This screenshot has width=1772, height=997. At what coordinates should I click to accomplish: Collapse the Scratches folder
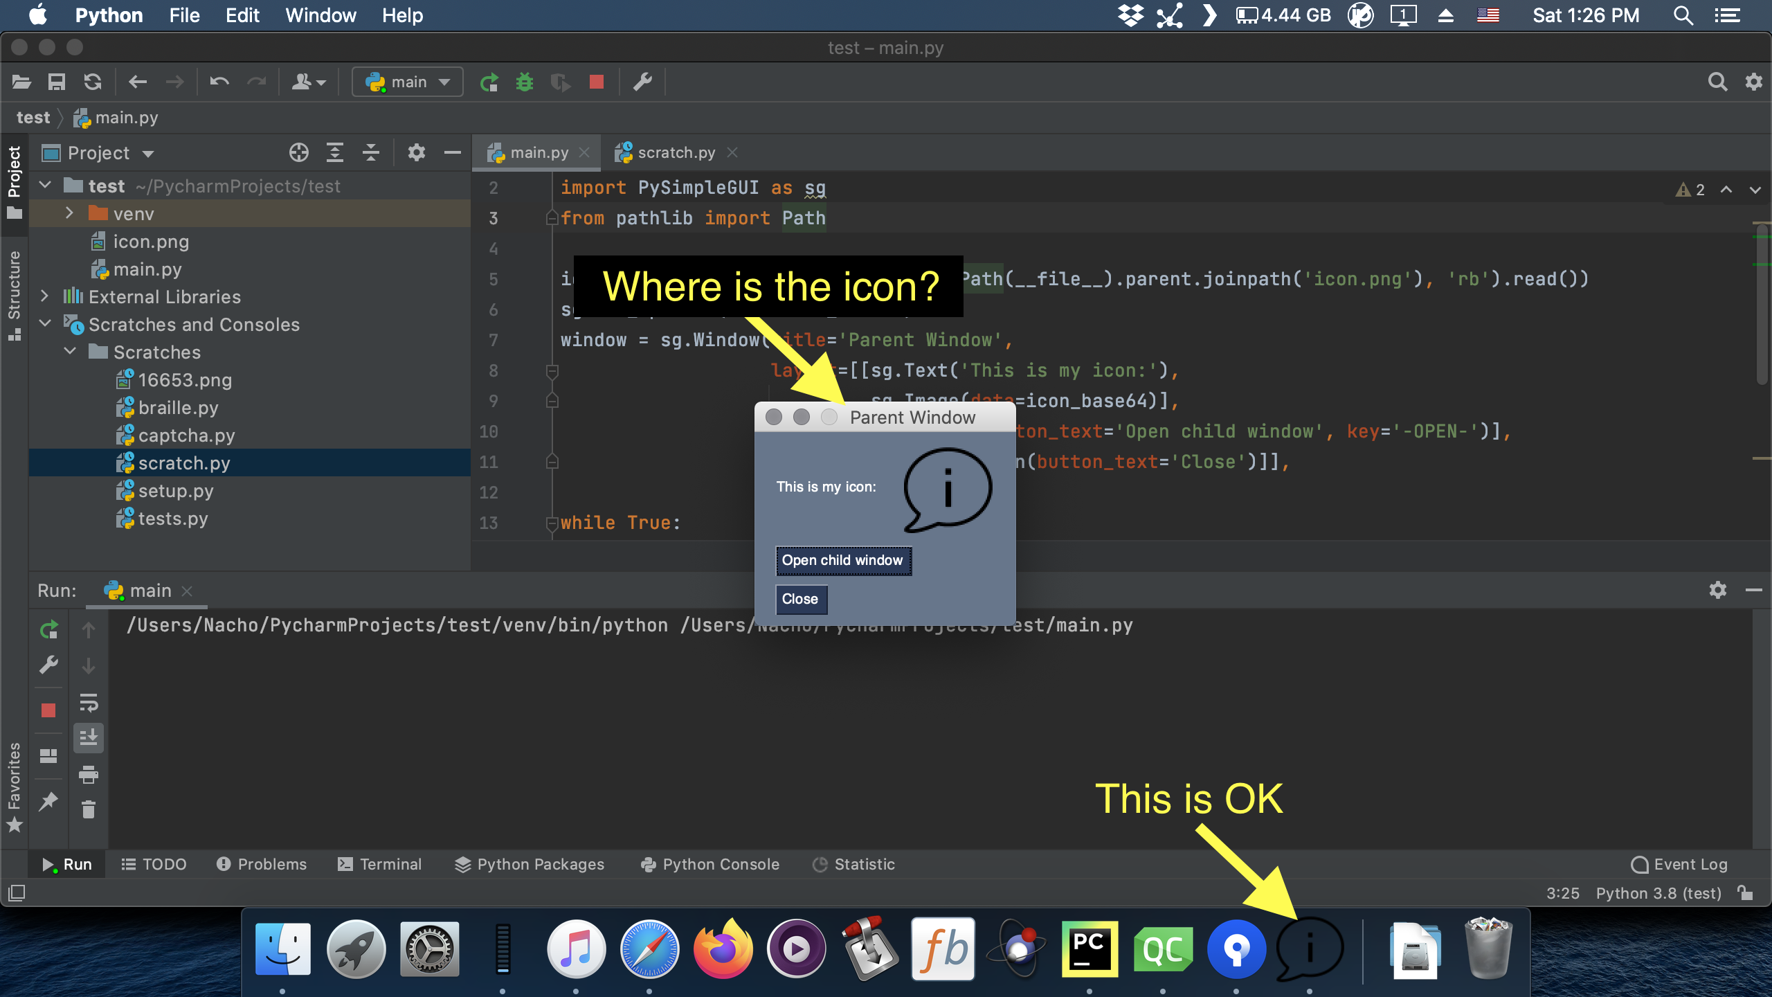(x=69, y=352)
